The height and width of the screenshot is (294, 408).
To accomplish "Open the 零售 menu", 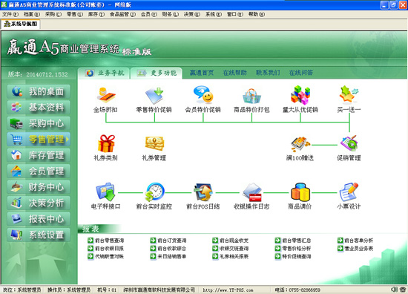I will click(x=75, y=14).
